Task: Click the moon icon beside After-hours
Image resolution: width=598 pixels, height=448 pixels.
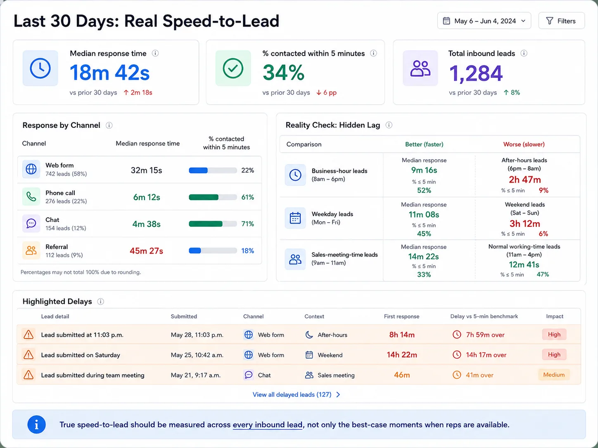Action: tap(309, 335)
